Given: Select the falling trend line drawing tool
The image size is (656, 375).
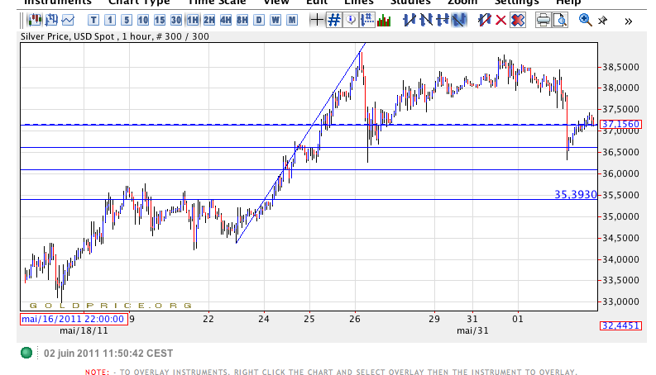Looking at the screenshot, I should (425, 20).
